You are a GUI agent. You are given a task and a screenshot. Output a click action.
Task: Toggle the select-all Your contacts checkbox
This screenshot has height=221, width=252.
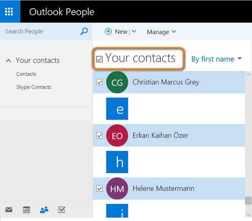tap(99, 59)
